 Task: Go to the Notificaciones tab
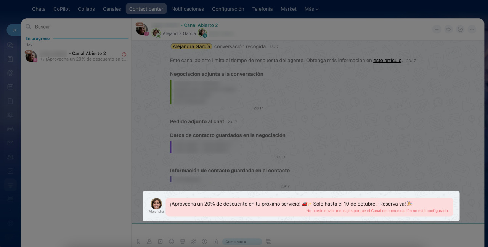[x=188, y=9]
